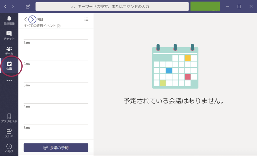
Task: Open the three-dots more apps menu
Action: click(x=9, y=81)
